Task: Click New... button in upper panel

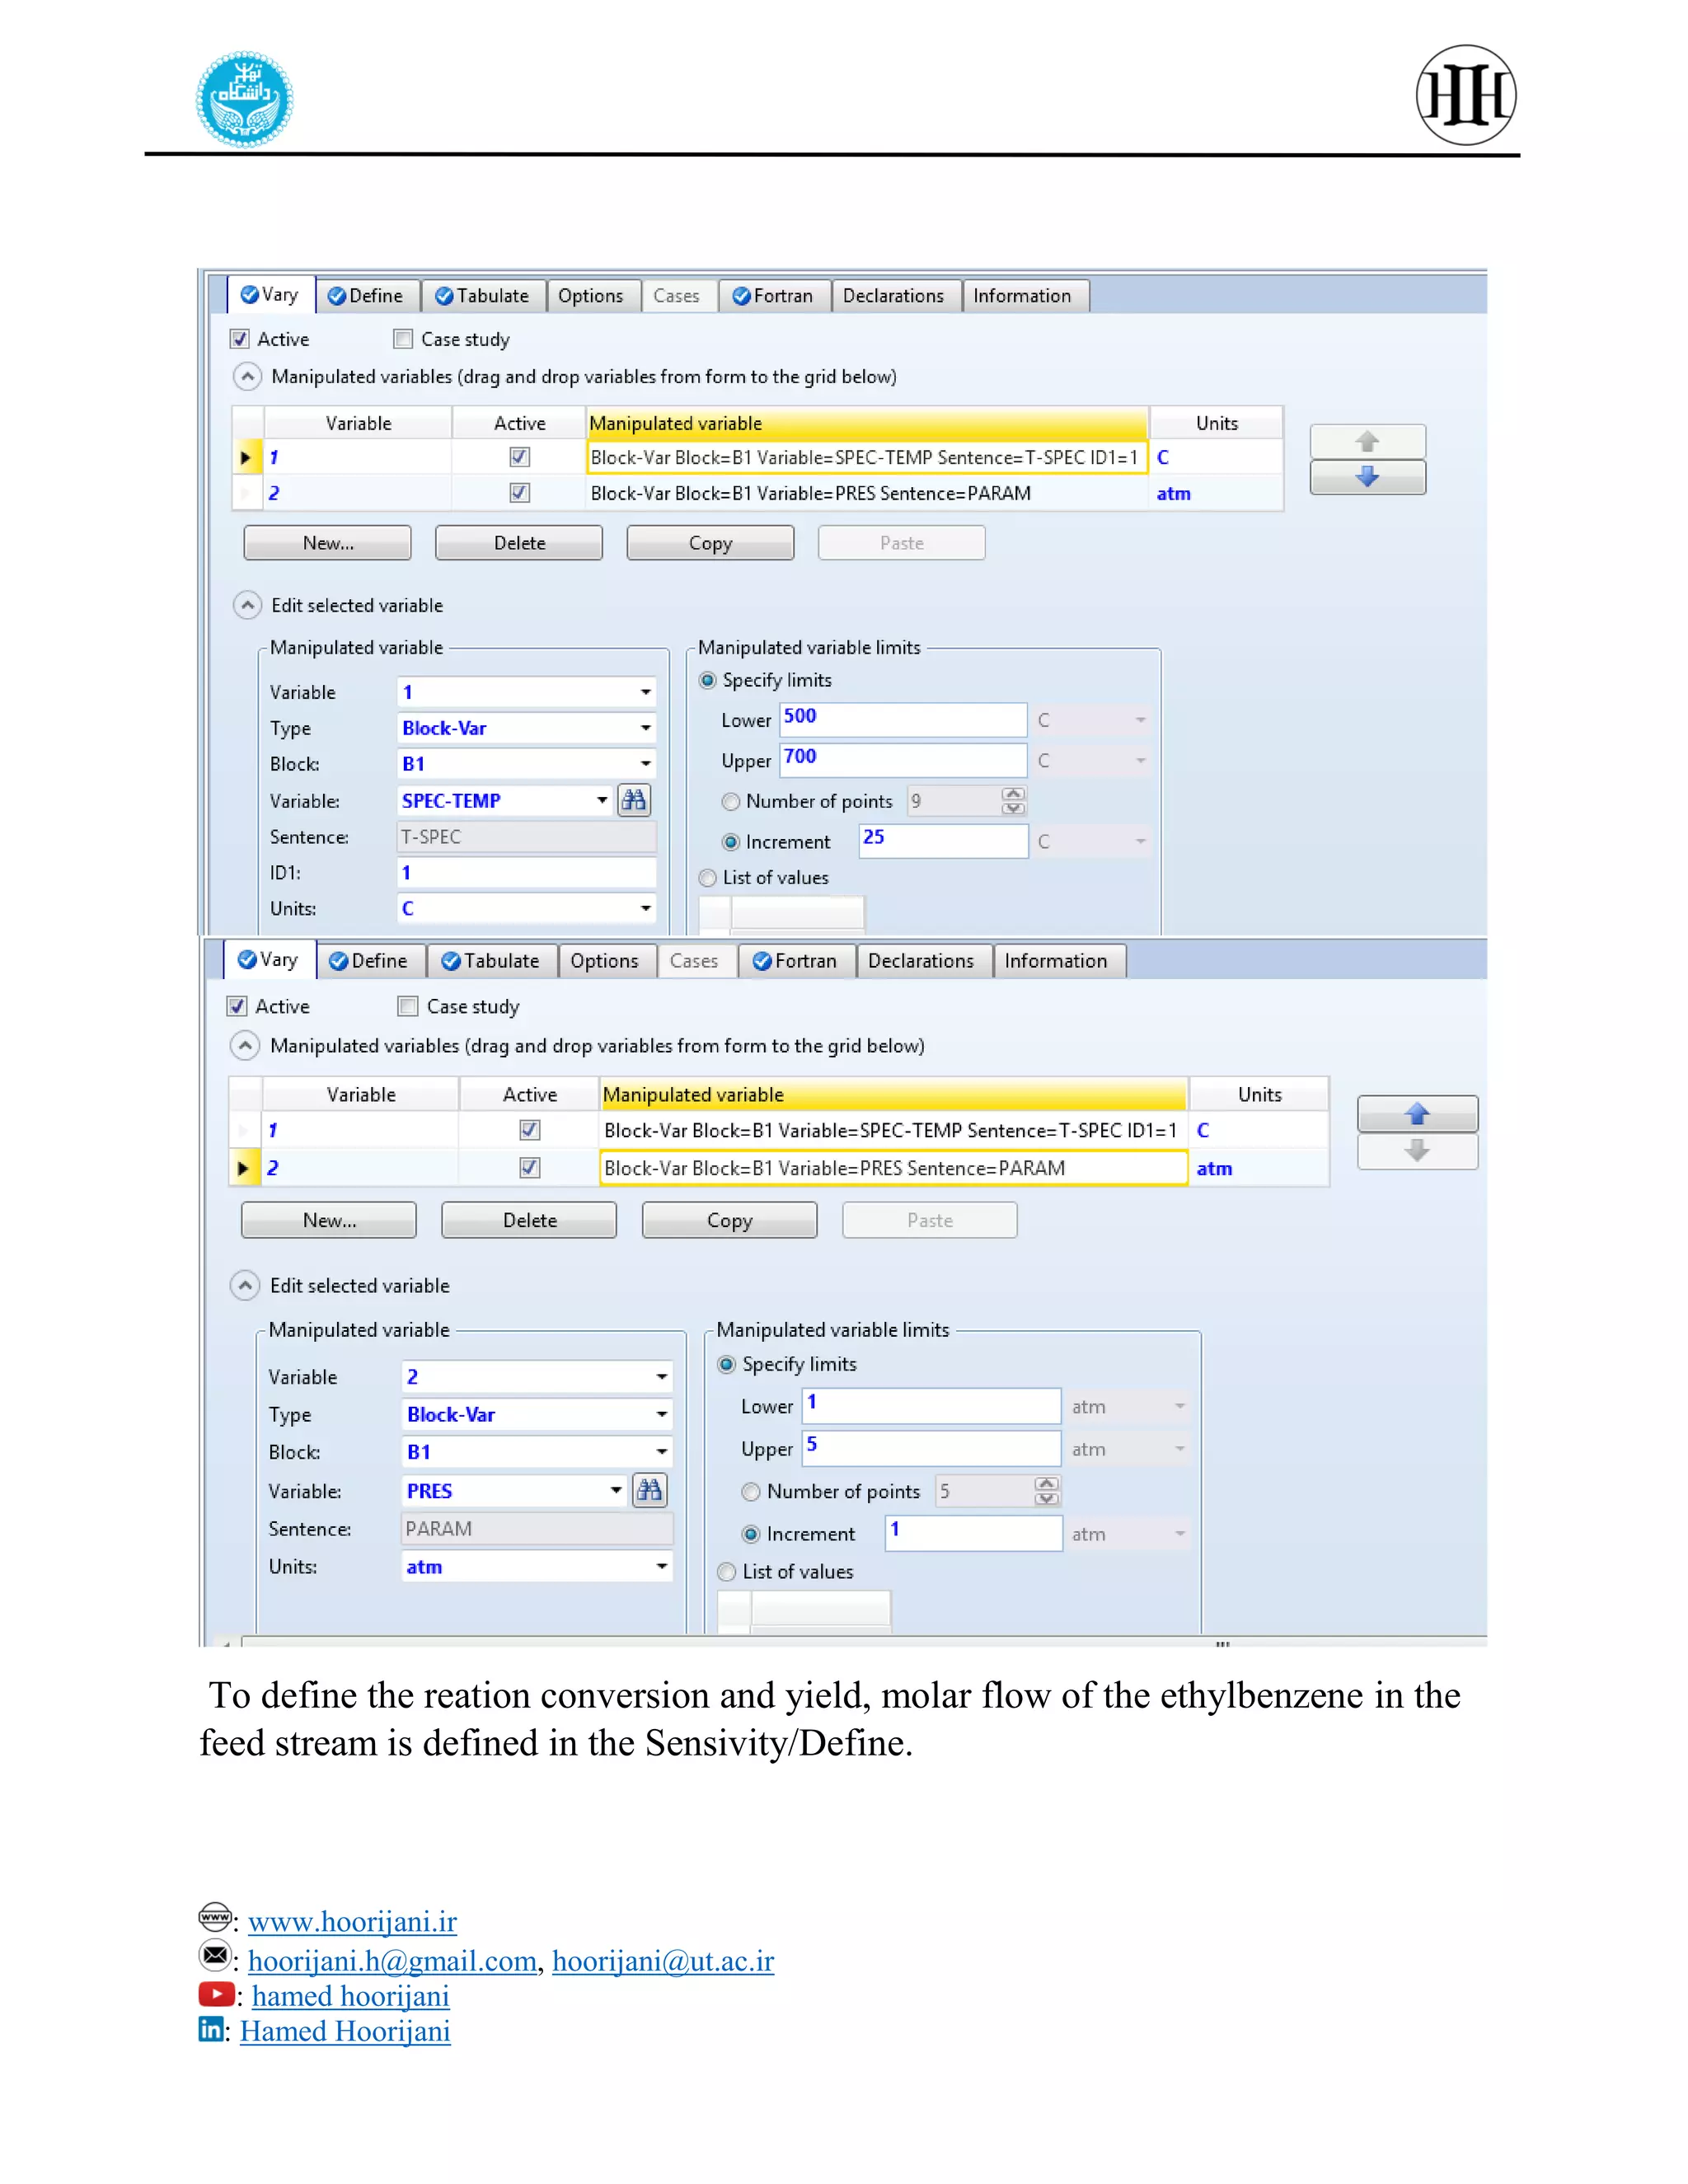Action: click(x=328, y=543)
